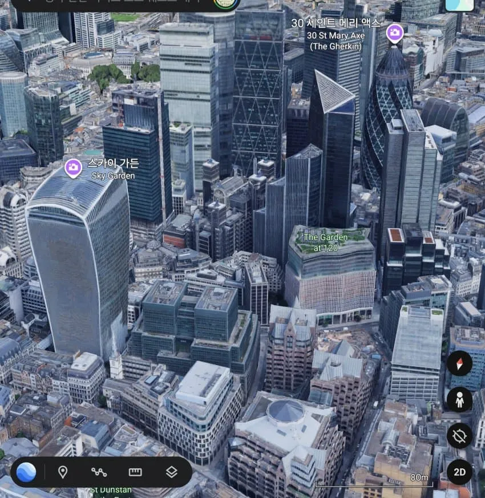Select the add placemark pin tool
This screenshot has height=498, width=485.
pos(63,472)
